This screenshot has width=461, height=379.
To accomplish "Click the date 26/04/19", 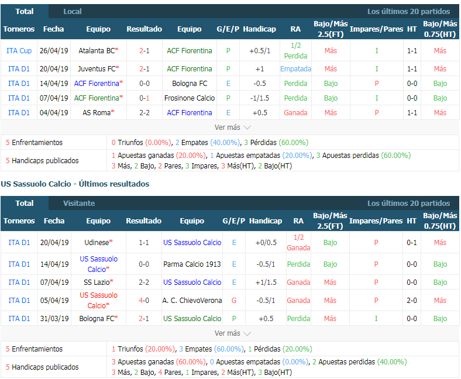I will [54, 50].
